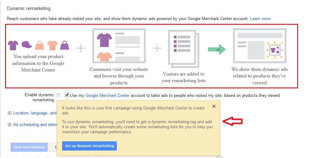The width and height of the screenshot is (321, 158).
Task: Expand the Location, language section
Action: tap(9, 113)
